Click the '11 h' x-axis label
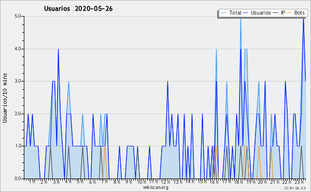Image resolution: width=311 pixels, height=192 pixels. (153, 182)
